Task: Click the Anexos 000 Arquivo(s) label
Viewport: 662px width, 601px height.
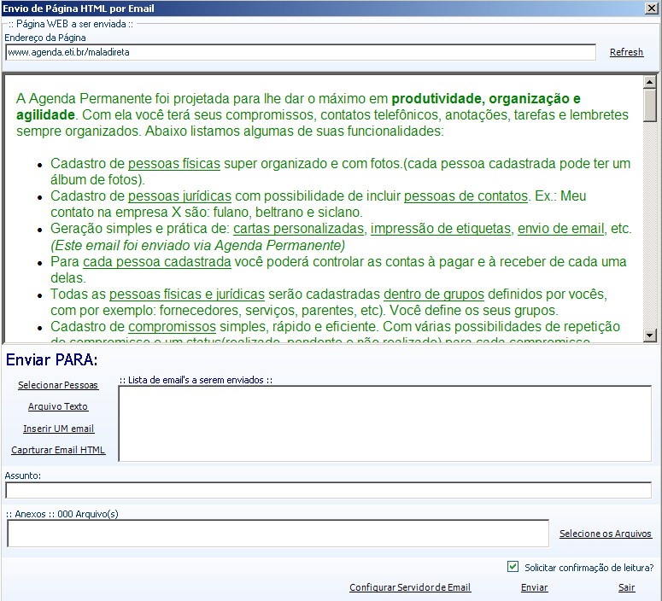Action: 62,514
